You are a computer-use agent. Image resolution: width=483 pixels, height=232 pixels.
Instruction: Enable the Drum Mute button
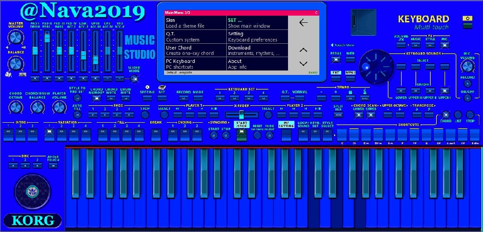point(126,98)
